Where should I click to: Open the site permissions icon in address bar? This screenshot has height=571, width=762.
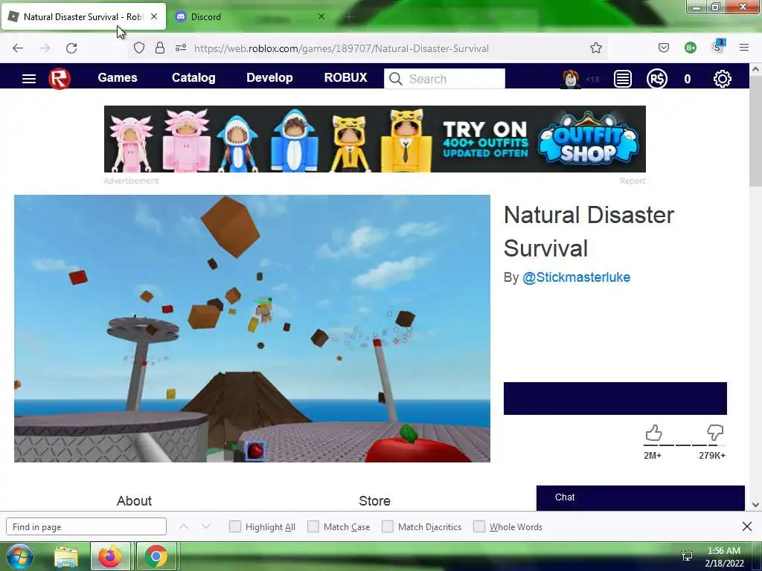[x=181, y=48]
